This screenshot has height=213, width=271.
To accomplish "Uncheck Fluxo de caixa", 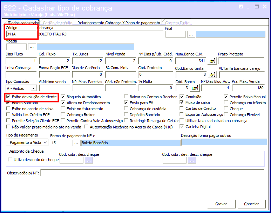I will (182, 102).
